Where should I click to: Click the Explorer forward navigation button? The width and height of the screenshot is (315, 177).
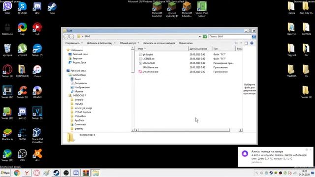[72, 36]
